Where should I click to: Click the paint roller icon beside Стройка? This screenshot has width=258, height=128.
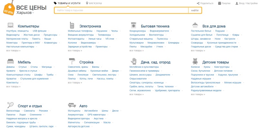72,61
